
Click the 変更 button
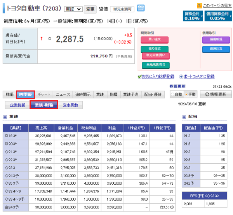point(90,9)
